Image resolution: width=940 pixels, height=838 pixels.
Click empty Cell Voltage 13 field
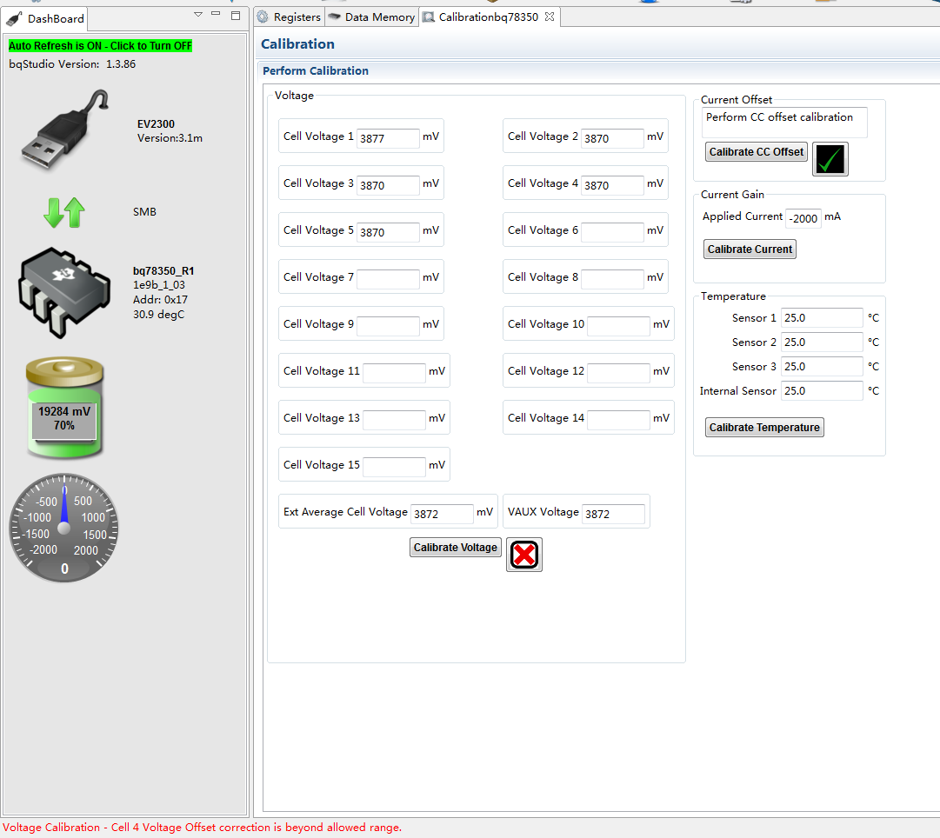(x=395, y=420)
